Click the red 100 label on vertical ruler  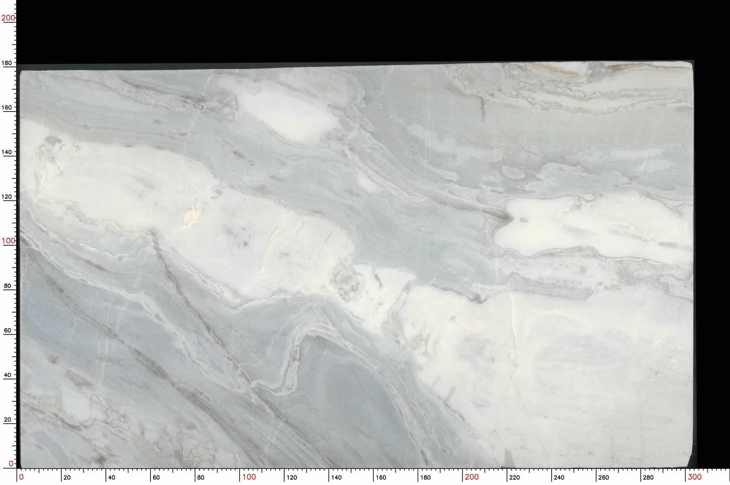tap(8, 241)
